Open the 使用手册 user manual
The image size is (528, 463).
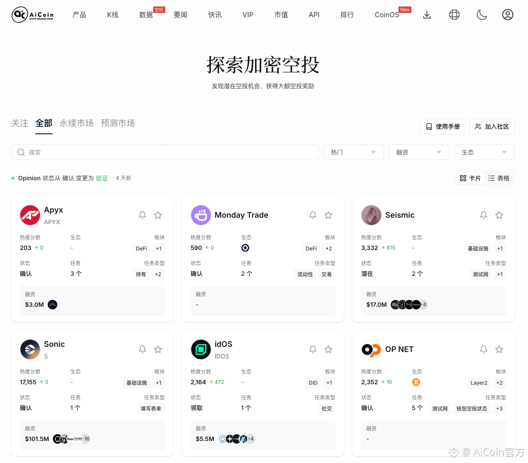click(x=442, y=127)
